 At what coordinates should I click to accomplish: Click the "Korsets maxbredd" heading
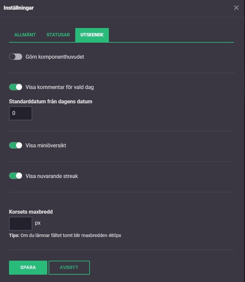tap(31, 211)
